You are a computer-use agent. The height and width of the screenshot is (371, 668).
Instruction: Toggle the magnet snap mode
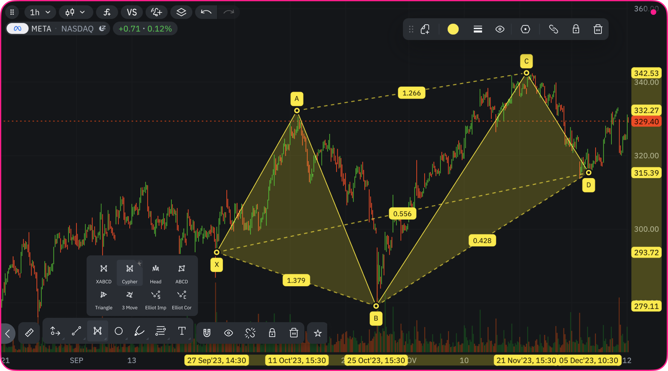click(207, 333)
